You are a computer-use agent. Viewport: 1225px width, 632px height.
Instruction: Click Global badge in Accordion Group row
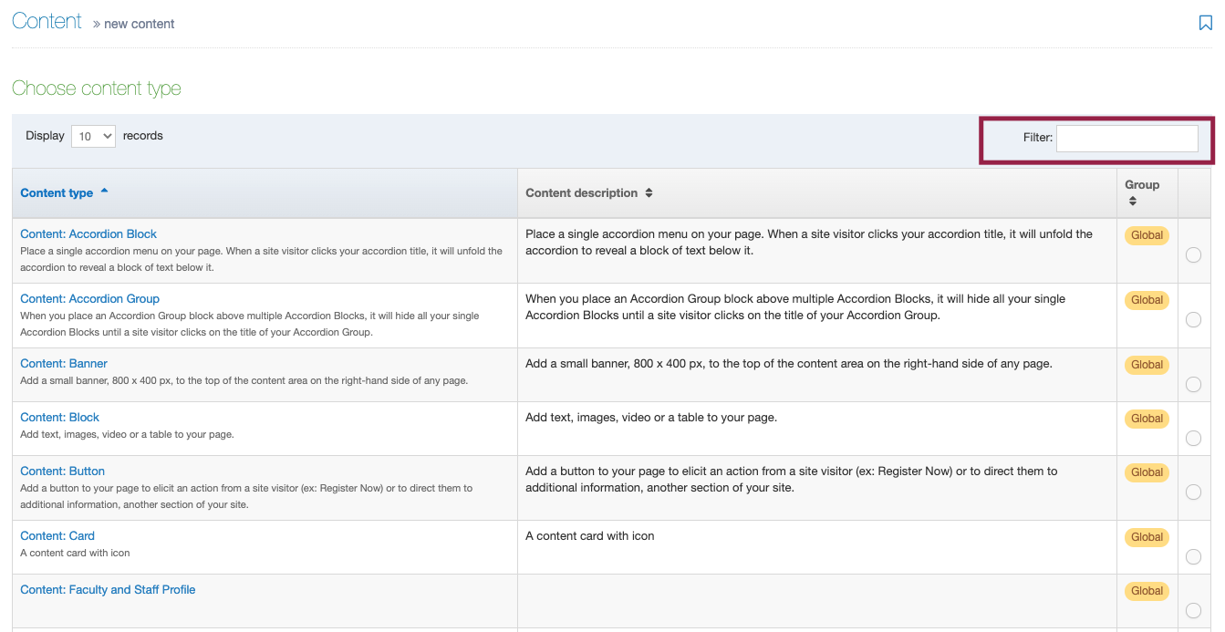(x=1147, y=300)
